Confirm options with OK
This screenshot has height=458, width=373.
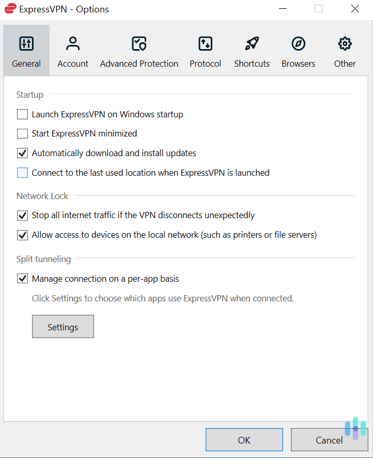(x=244, y=439)
